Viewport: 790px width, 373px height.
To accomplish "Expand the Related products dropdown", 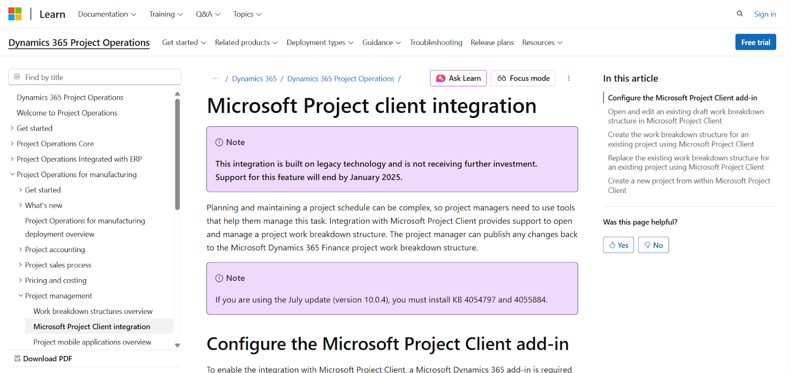I will pos(246,42).
